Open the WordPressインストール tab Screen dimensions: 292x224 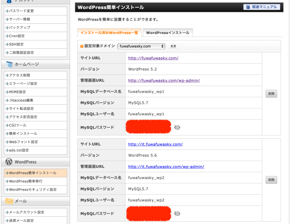click(168, 33)
